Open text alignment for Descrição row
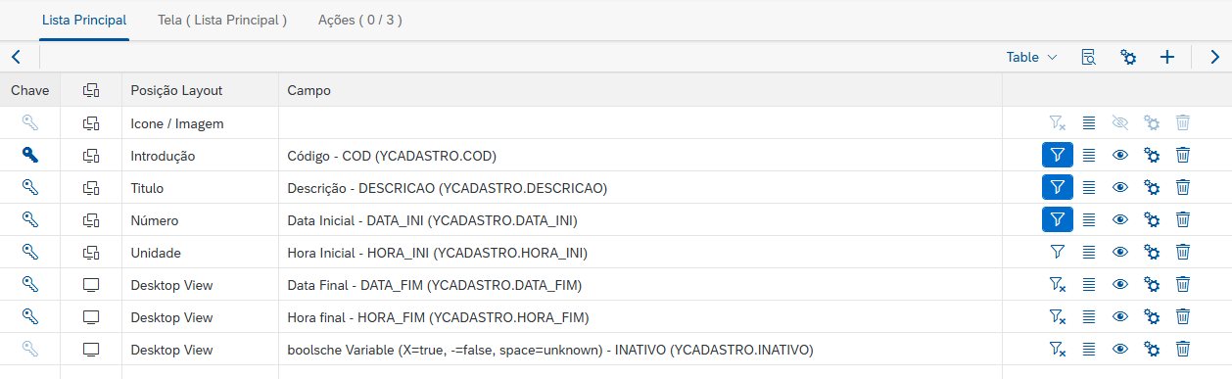1232x379 pixels. [x=1089, y=187]
